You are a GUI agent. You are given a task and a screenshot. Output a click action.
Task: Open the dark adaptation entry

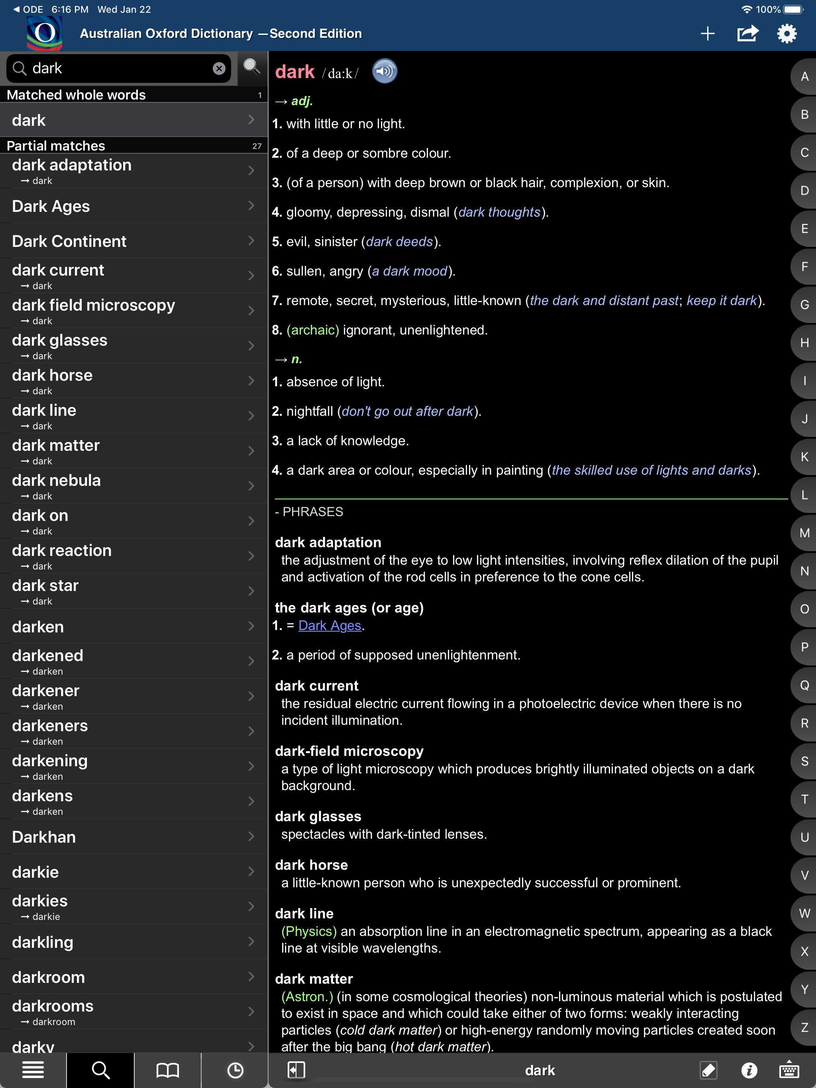pyautogui.click(x=134, y=171)
